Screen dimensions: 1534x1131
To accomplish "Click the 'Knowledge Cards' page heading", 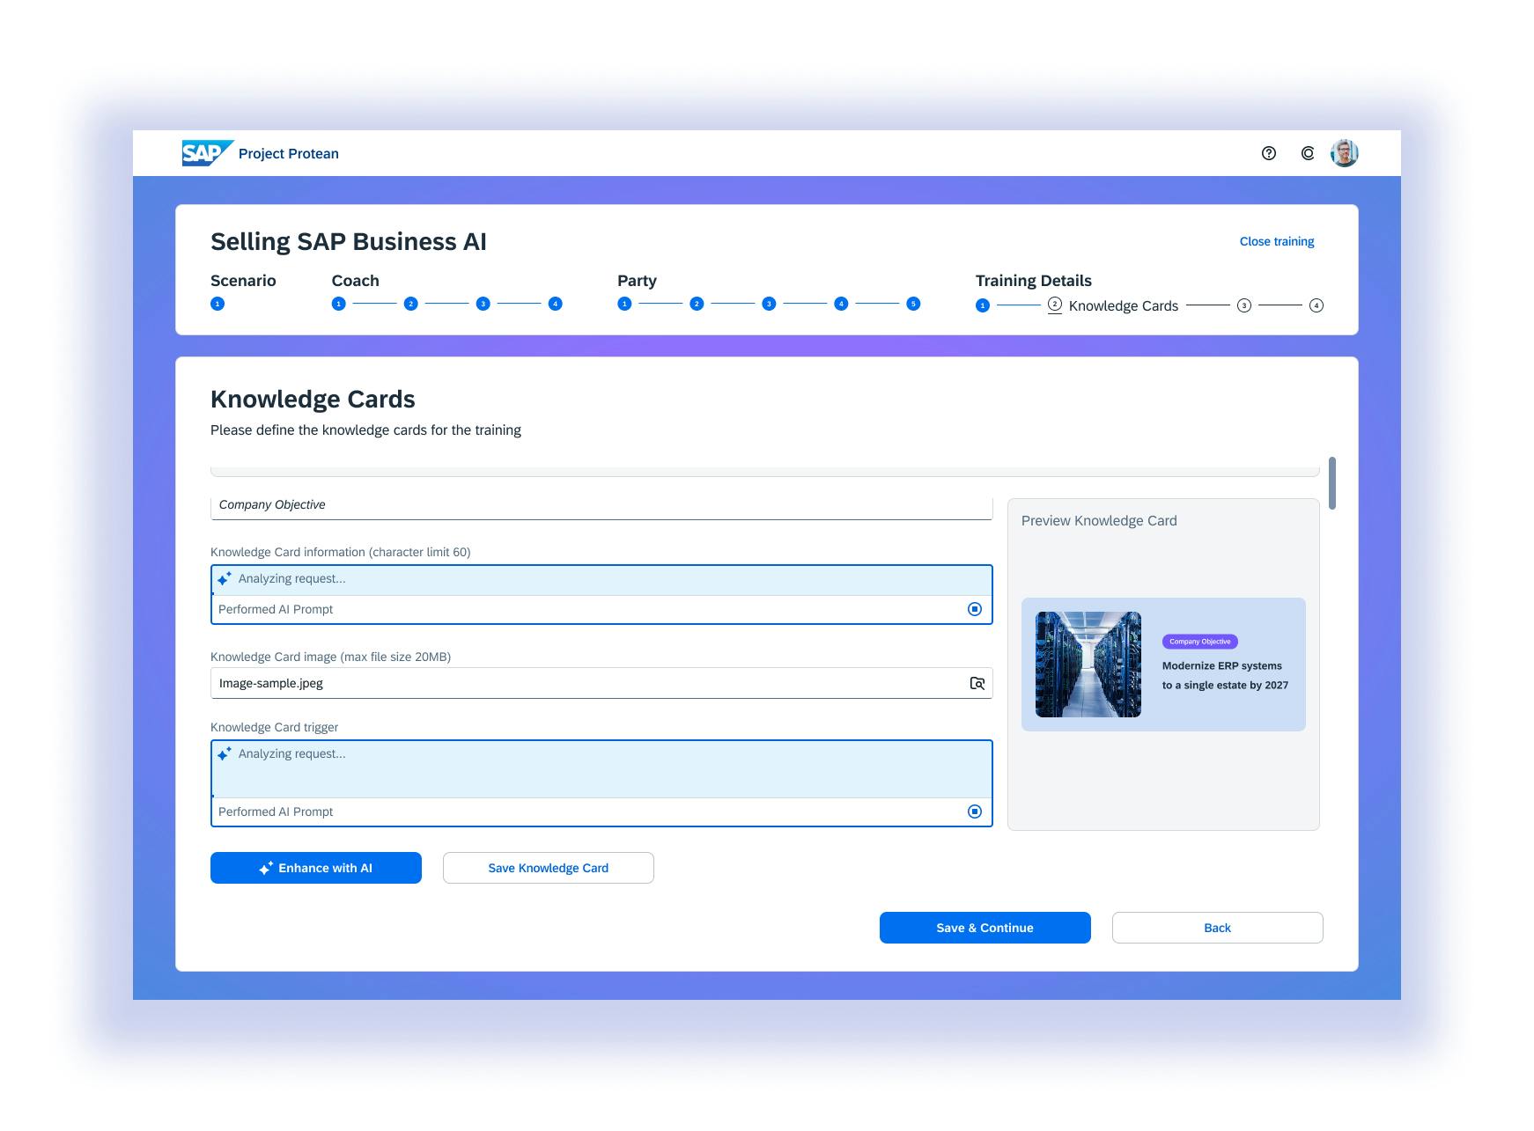I will tap(313, 399).
